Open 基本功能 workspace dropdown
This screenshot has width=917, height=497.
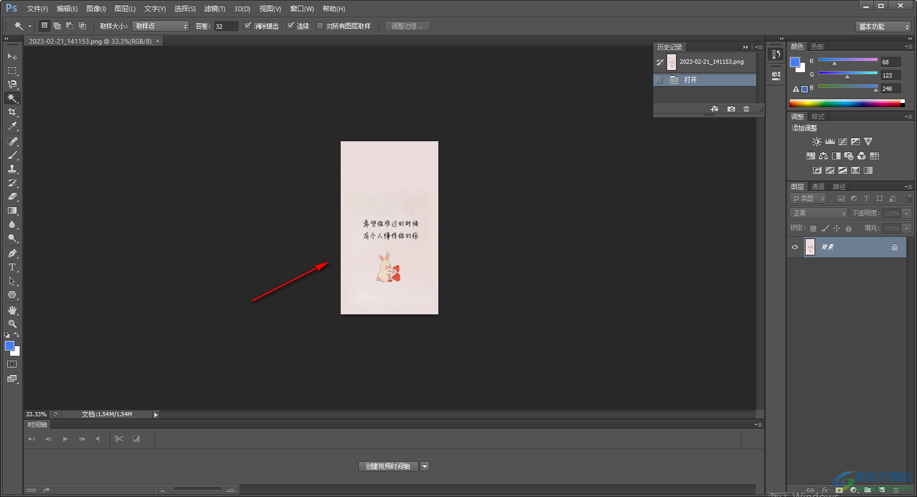pyautogui.click(x=883, y=27)
